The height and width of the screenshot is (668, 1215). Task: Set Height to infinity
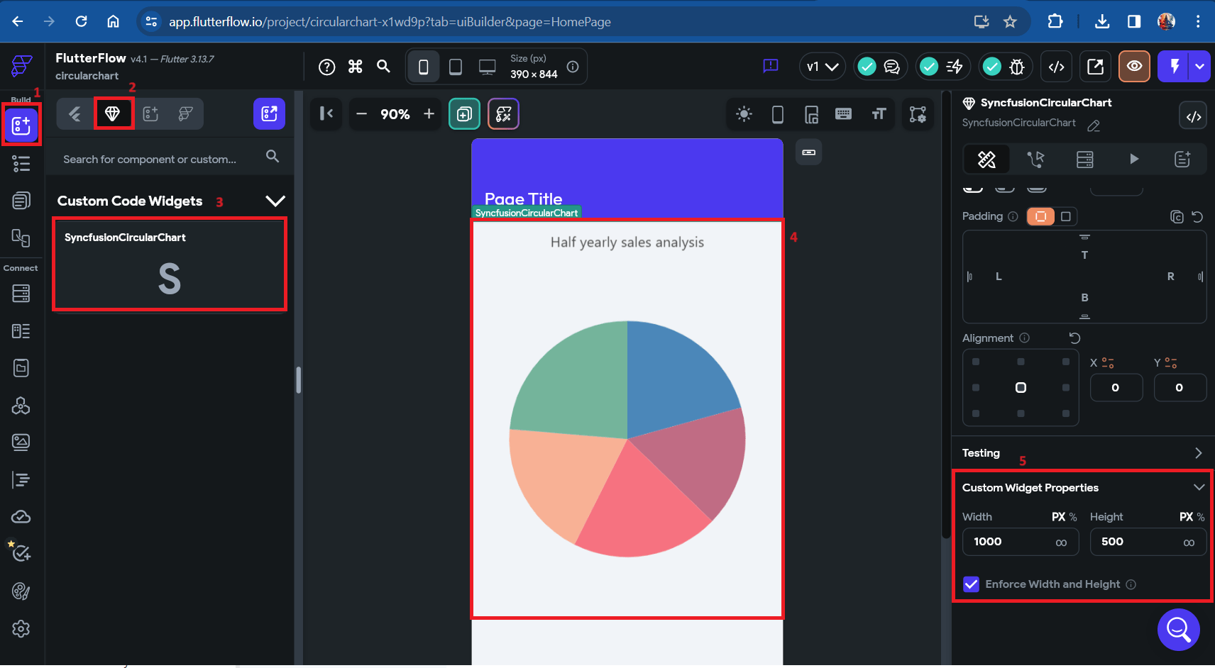pos(1189,542)
